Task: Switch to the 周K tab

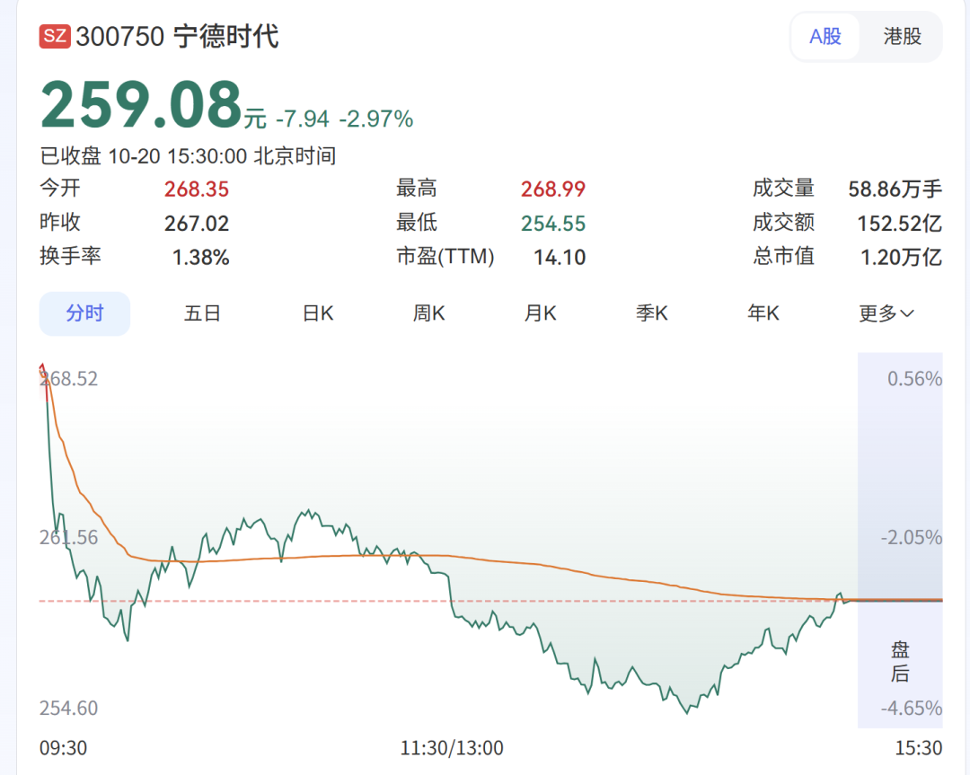Action: pos(428,313)
